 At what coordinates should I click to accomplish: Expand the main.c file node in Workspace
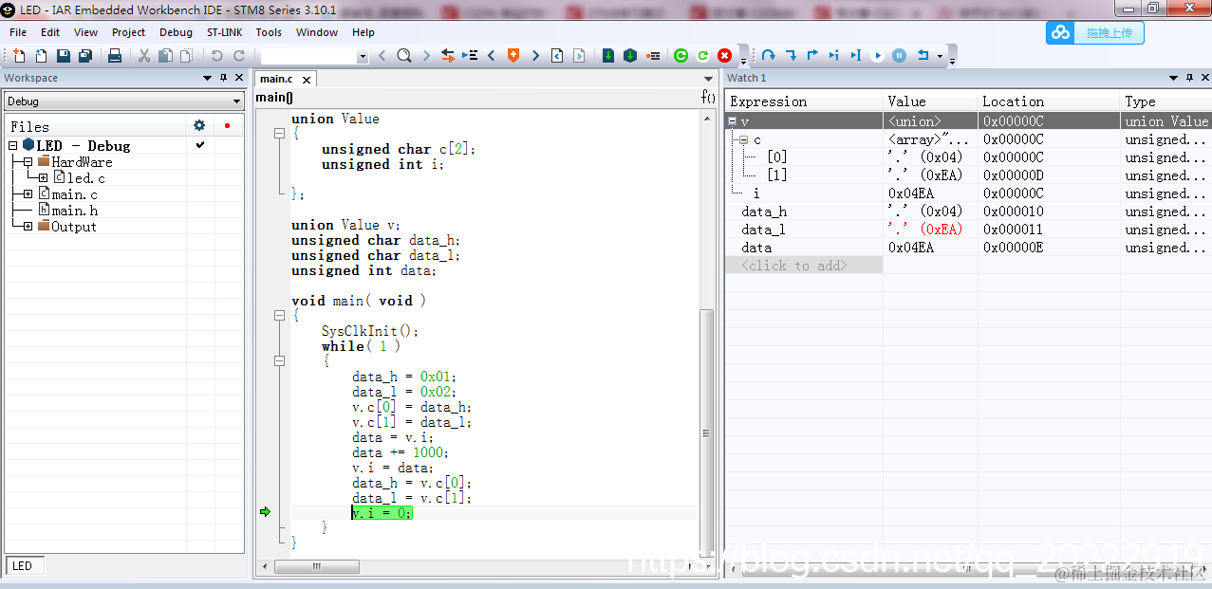pos(28,194)
